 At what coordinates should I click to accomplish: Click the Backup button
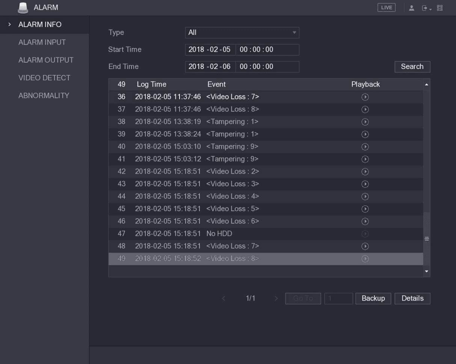pyautogui.click(x=373, y=298)
